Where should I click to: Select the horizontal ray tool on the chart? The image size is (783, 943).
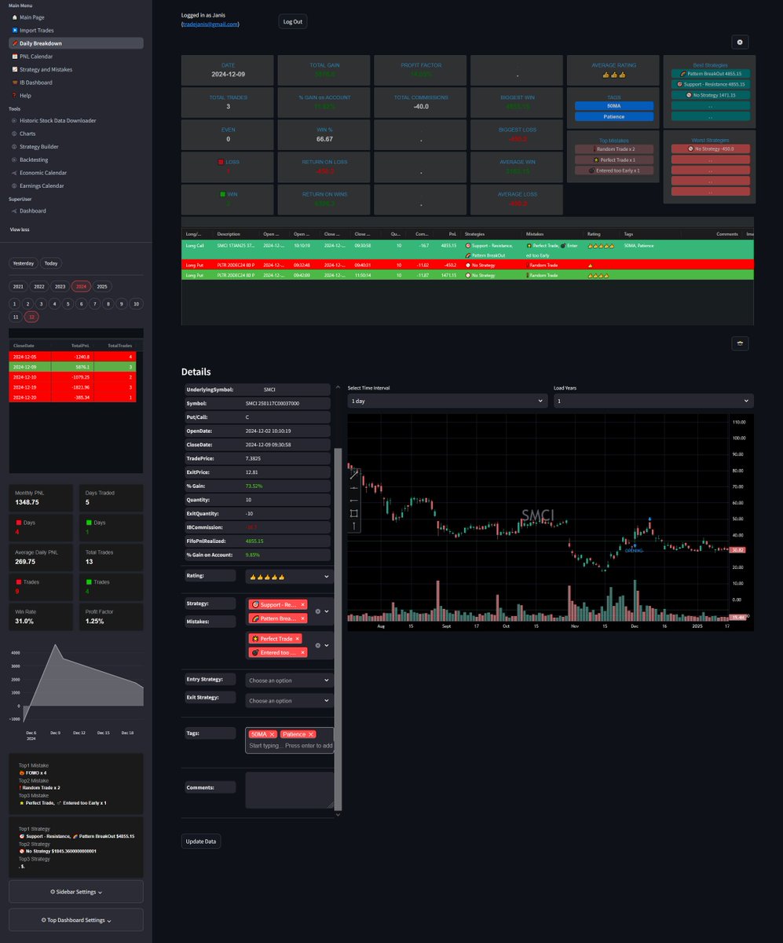pyautogui.click(x=354, y=500)
